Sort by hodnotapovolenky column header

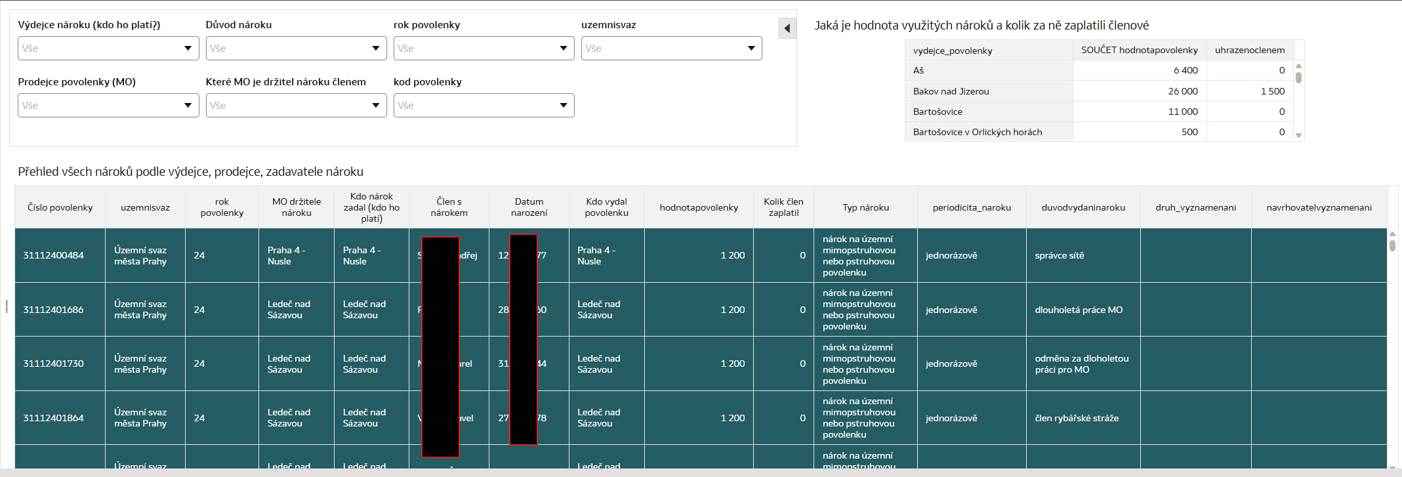click(699, 207)
